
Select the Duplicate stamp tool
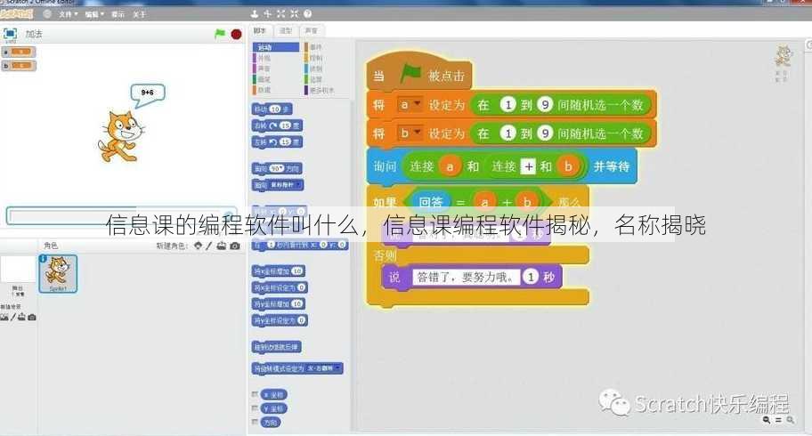point(255,14)
